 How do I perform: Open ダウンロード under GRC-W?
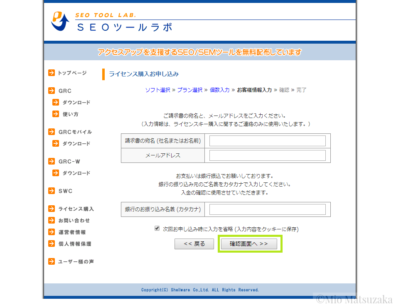point(76,173)
